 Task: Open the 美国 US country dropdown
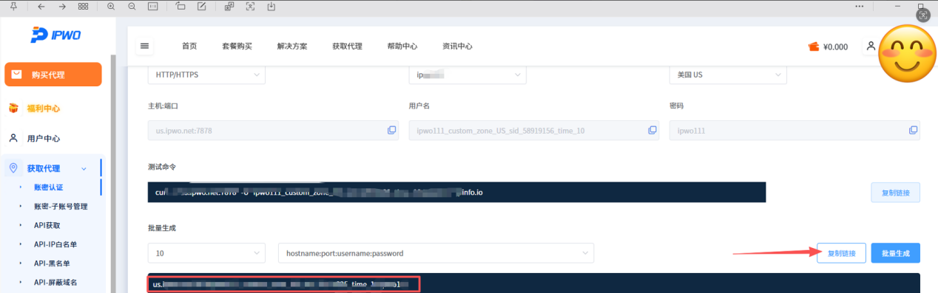(x=728, y=75)
